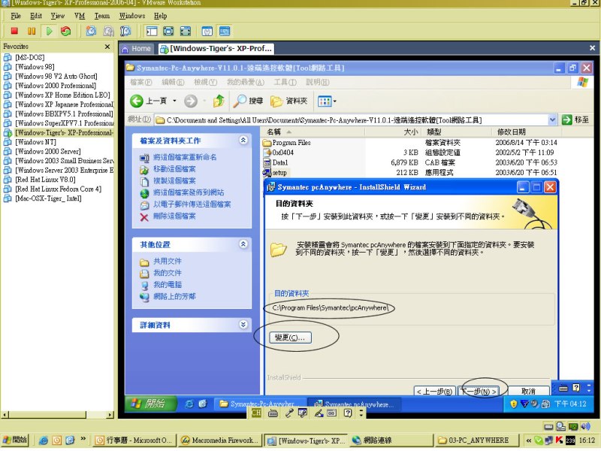The width and height of the screenshot is (601, 451).
Task: Open the Edit menu in VMware
Action: coord(36,16)
